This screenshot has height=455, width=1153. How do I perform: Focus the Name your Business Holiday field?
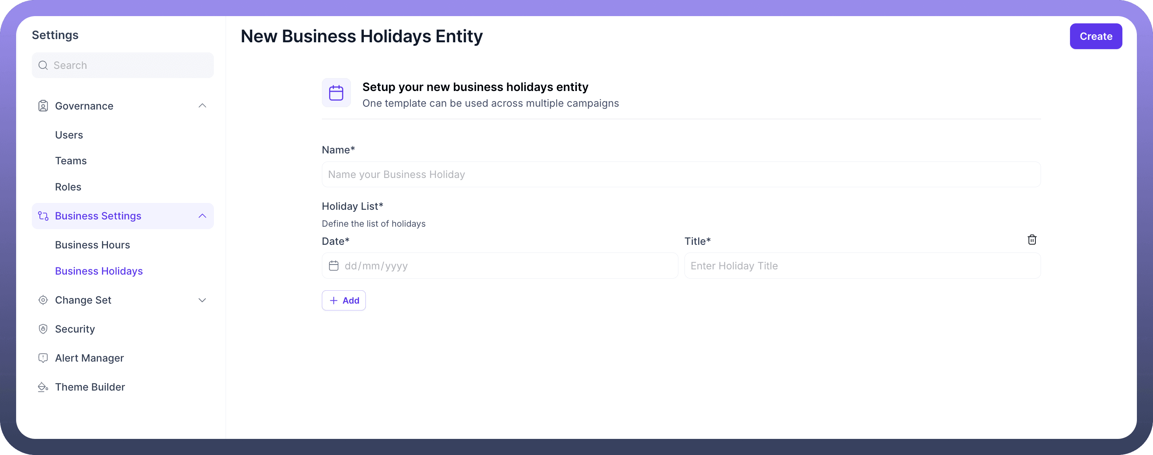[680, 174]
